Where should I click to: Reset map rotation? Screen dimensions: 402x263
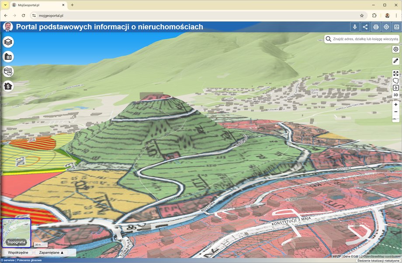(396, 88)
